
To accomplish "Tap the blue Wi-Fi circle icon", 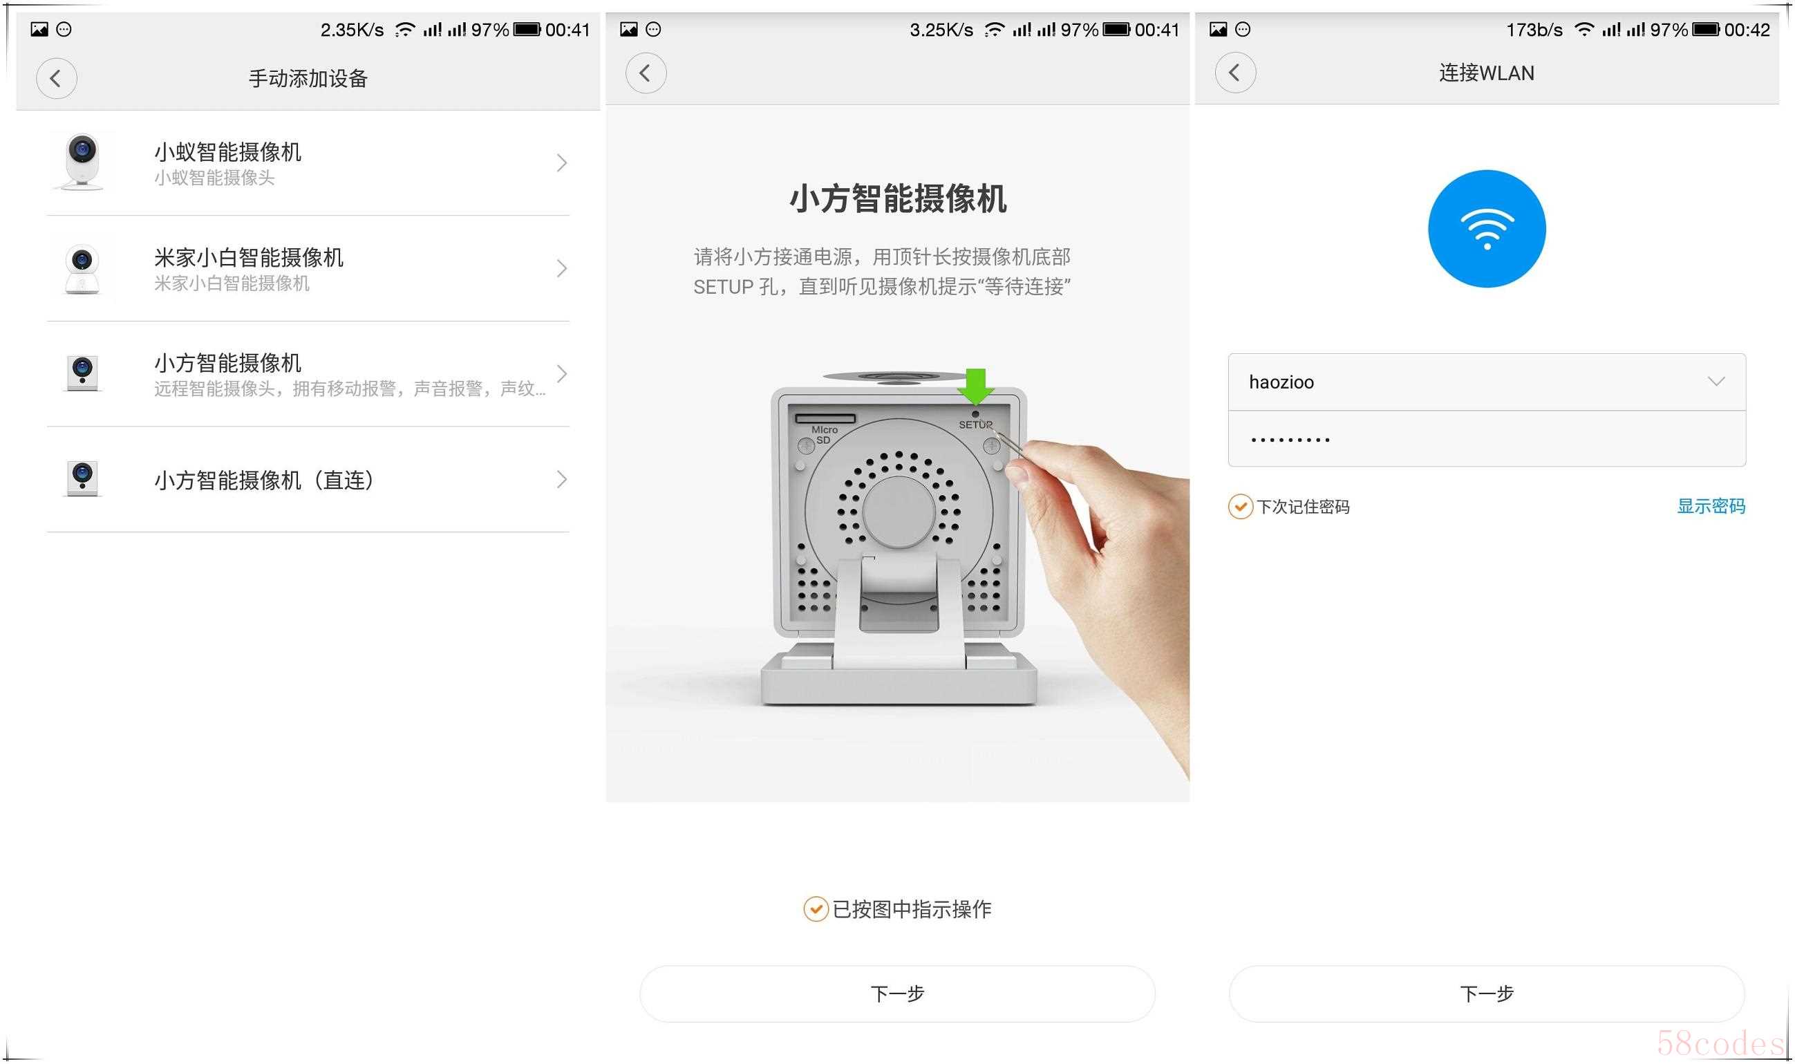I will point(1487,229).
